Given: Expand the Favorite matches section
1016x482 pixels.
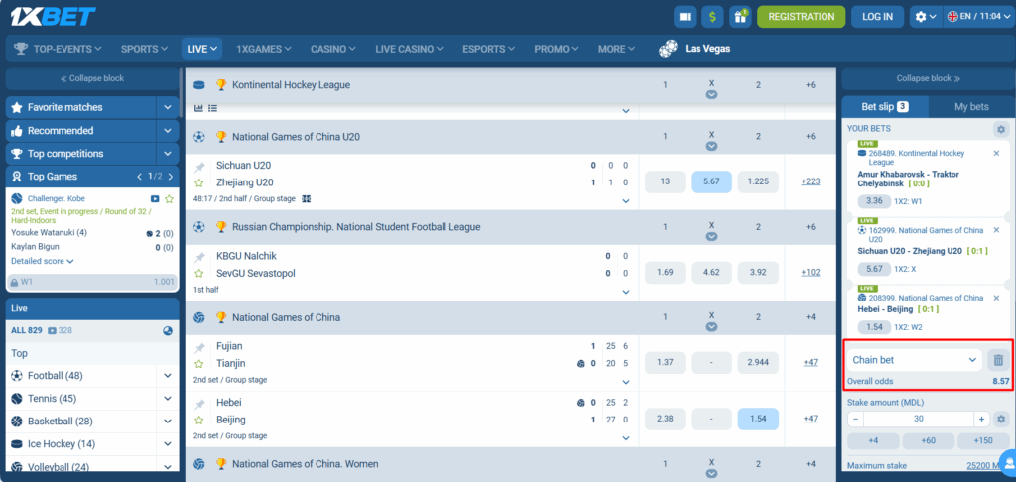Looking at the screenshot, I should pyautogui.click(x=168, y=107).
